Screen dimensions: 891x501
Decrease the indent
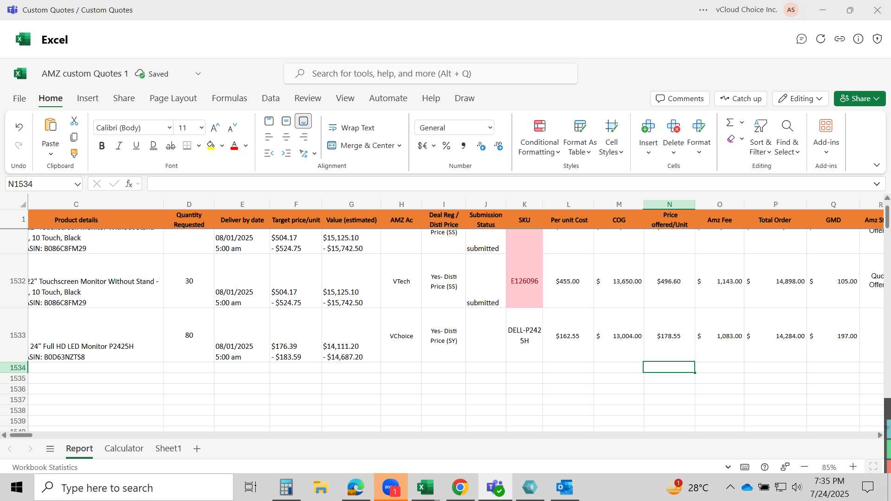269,153
